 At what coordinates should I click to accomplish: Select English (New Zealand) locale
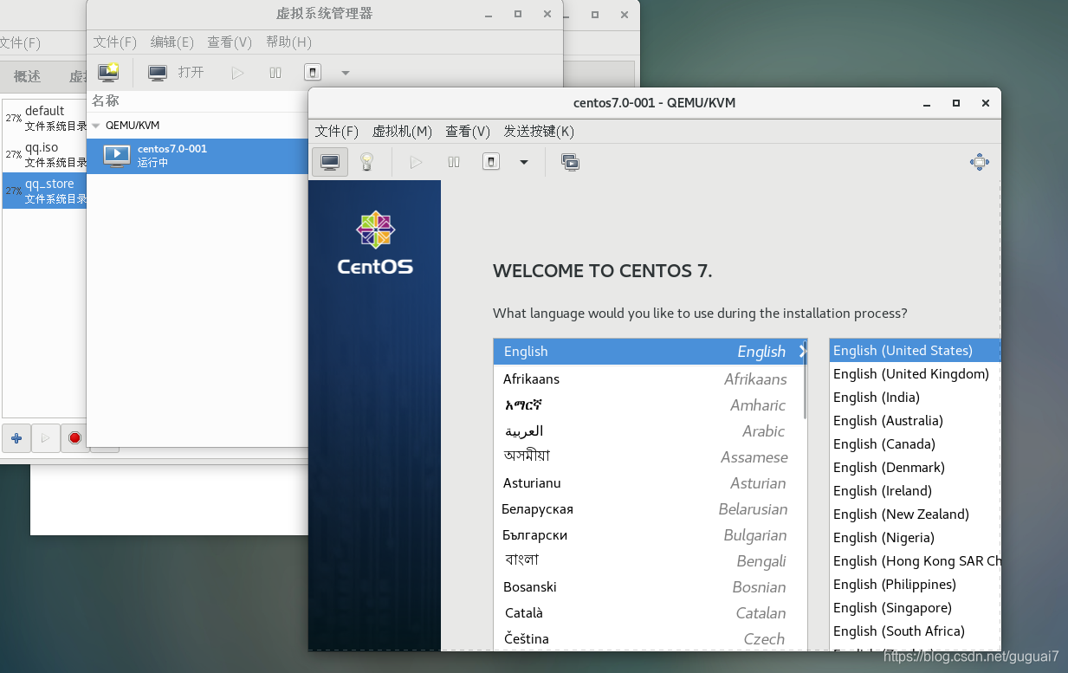[915, 514]
